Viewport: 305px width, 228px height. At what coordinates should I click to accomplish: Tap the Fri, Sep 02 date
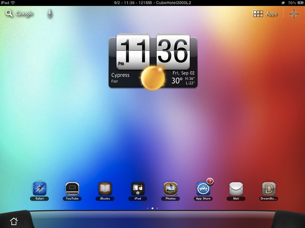183,73
